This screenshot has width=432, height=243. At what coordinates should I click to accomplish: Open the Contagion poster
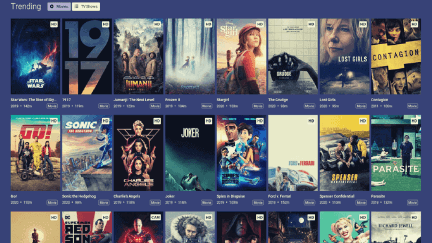tap(396, 56)
